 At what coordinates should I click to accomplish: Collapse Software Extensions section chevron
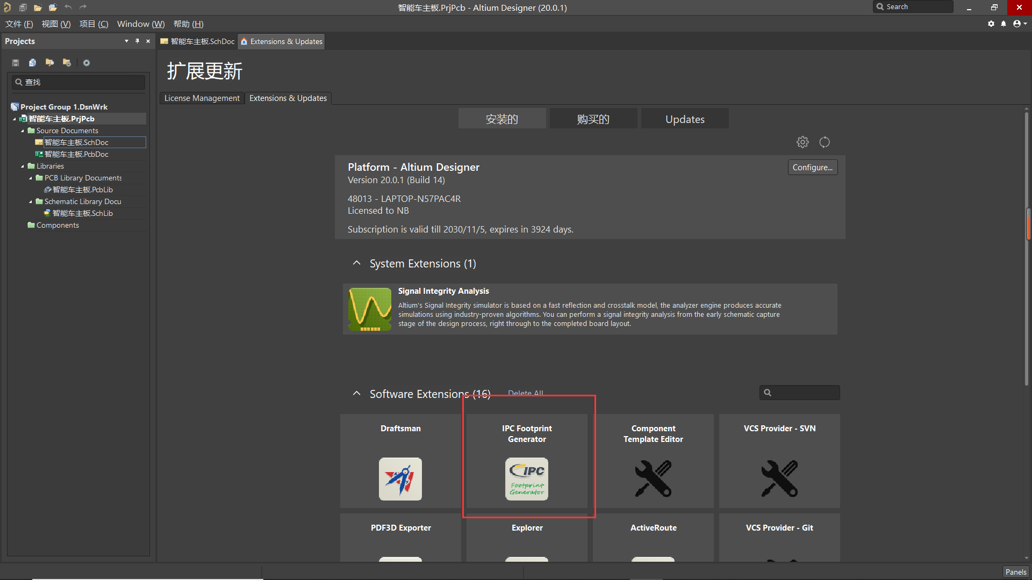coord(356,394)
